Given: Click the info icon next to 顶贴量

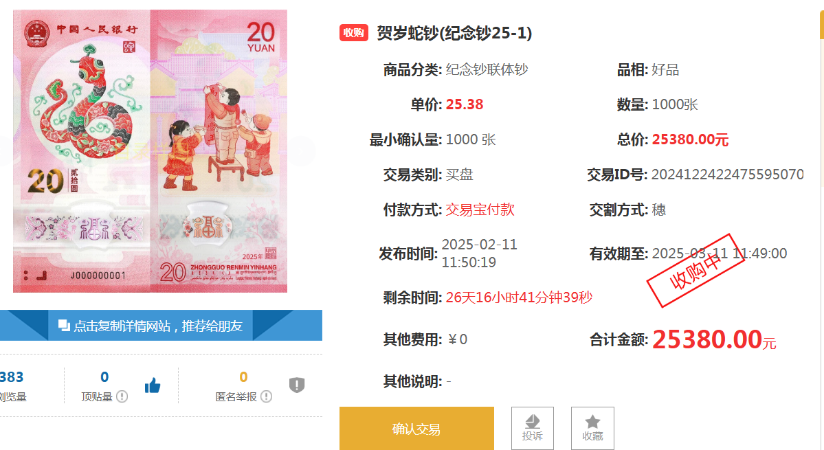Looking at the screenshot, I should [122, 396].
